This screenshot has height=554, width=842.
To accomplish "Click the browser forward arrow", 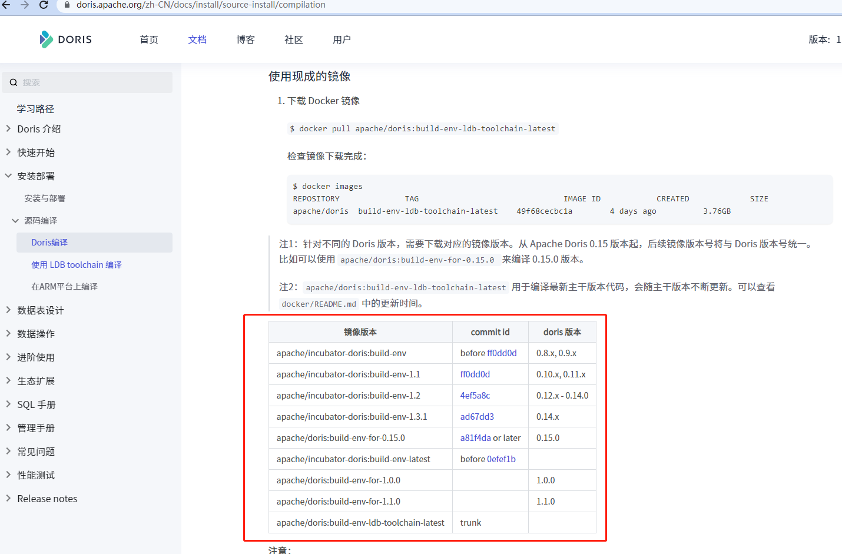I will (x=25, y=5).
